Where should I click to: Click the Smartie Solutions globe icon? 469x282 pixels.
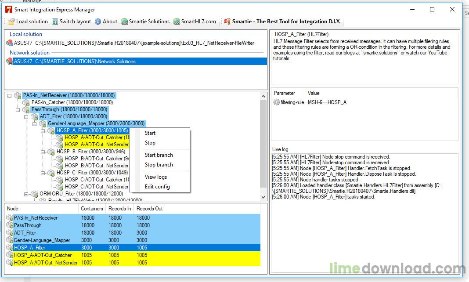(125, 22)
